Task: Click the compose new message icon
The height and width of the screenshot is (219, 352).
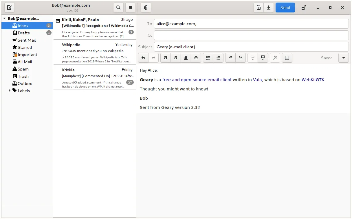Action: coord(10,8)
